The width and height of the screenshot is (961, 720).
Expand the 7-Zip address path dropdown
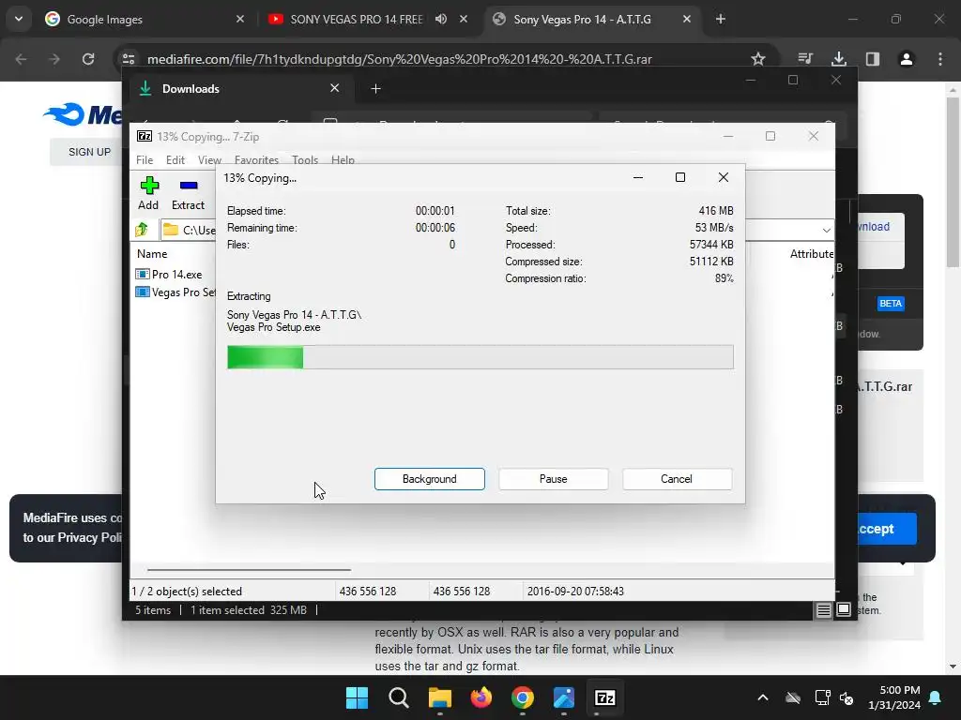pos(826,231)
